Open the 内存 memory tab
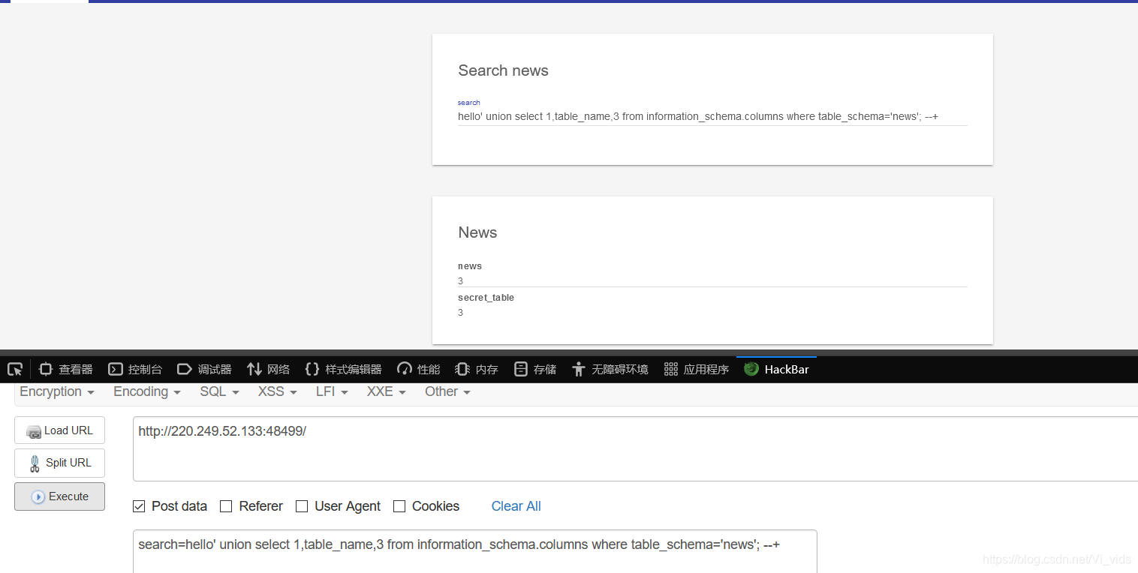Viewport: 1138px width, 573px height. click(x=477, y=369)
